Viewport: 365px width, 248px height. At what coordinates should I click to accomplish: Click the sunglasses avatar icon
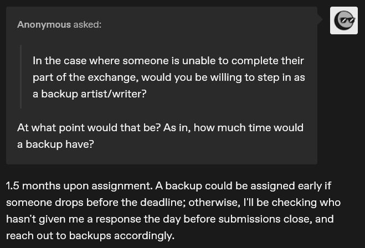(344, 20)
